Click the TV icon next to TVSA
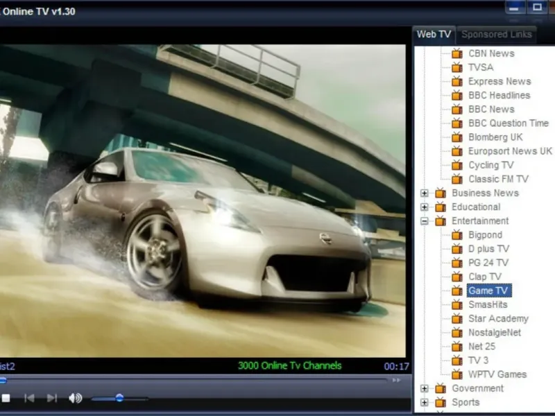 tap(457, 67)
